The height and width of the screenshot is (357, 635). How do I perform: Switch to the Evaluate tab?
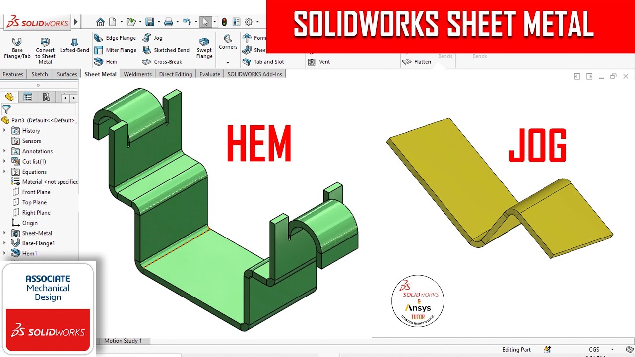(x=210, y=74)
